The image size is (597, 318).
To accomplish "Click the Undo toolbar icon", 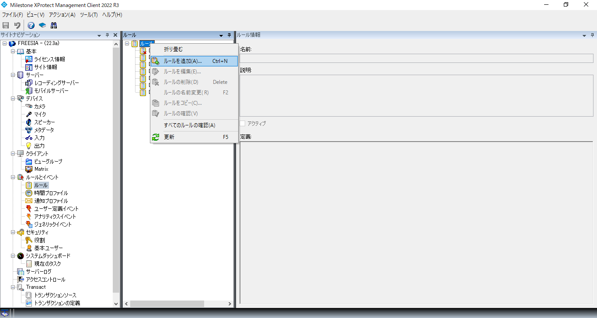I will click(x=17, y=25).
